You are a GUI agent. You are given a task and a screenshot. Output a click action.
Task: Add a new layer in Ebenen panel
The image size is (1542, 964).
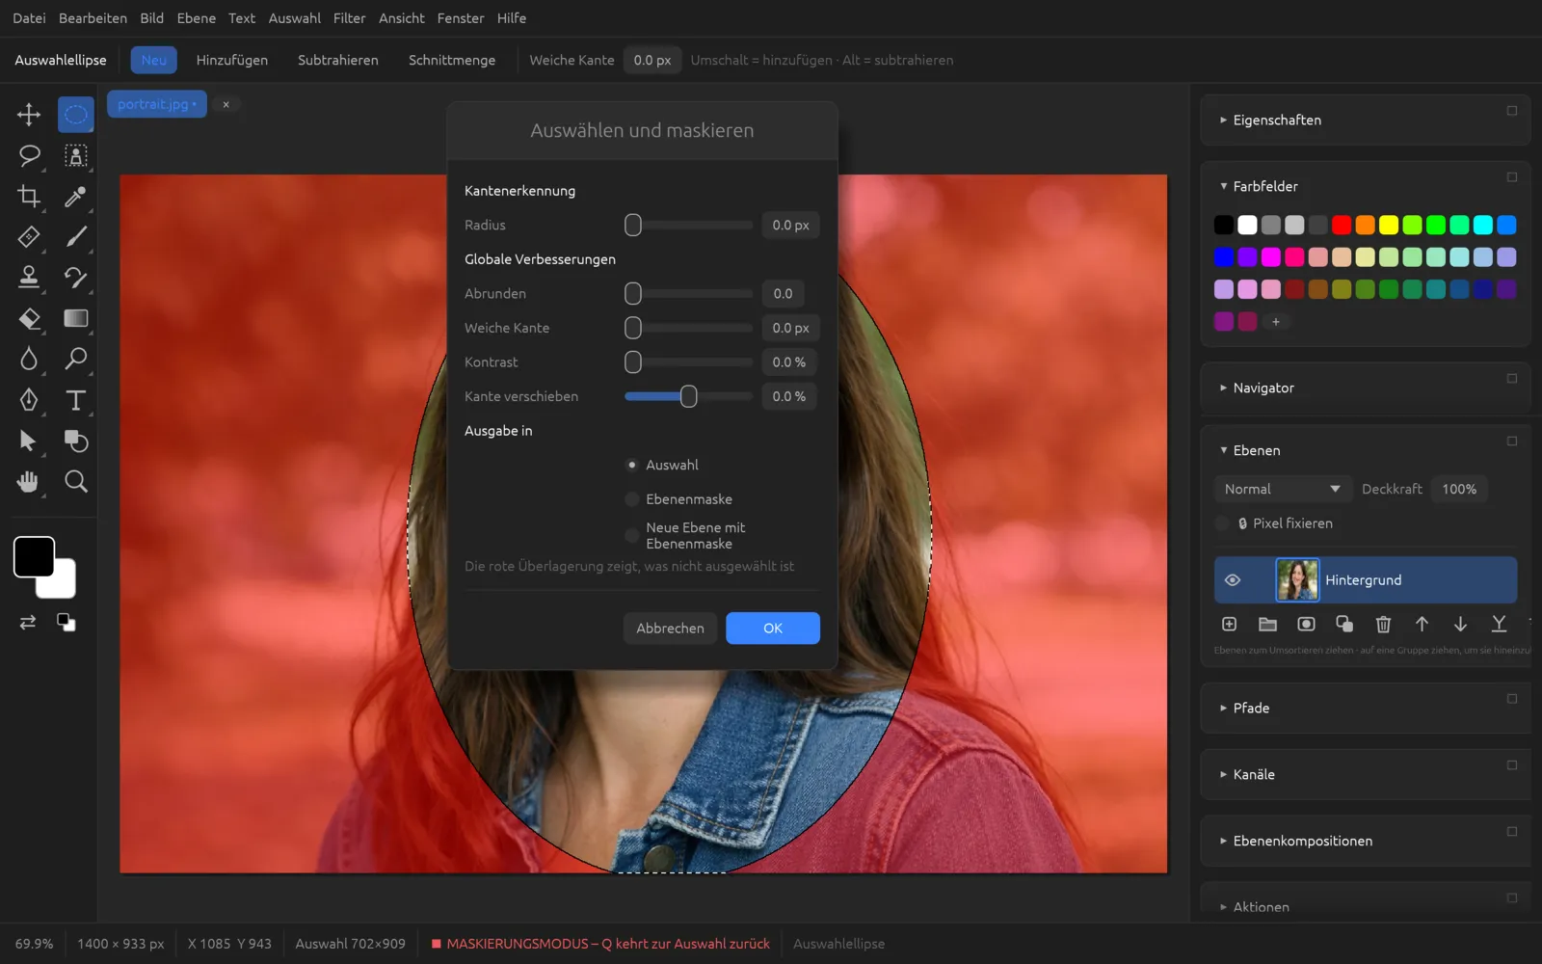[x=1229, y=625]
